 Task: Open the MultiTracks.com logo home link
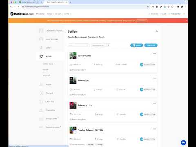tap(22, 14)
